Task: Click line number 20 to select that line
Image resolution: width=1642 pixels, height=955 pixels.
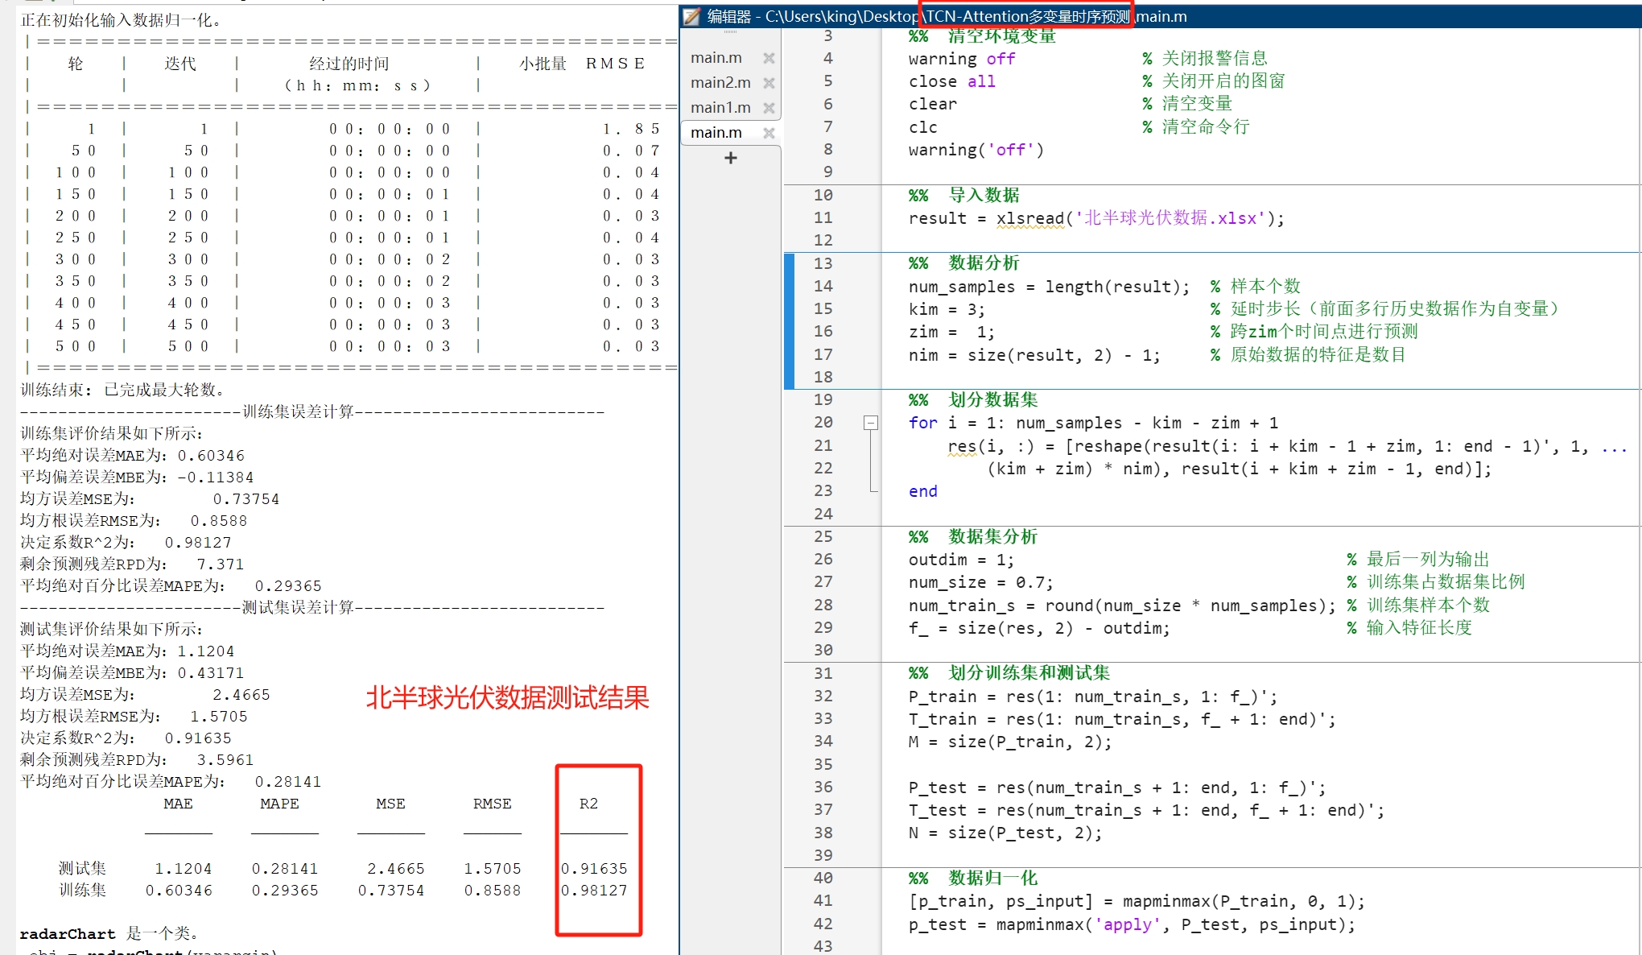Action: tap(823, 422)
